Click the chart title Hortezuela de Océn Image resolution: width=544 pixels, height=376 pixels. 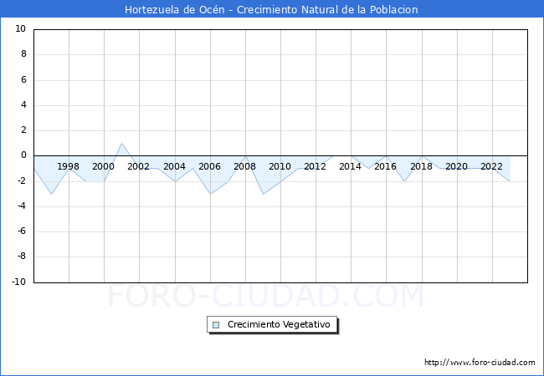[271, 10]
